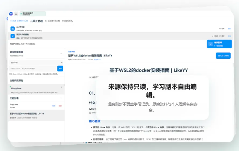The height and width of the screenshot is (151, 239).
Task: Collapse the 网页与文档 row link at right
Action: click(x=229, y=36)
